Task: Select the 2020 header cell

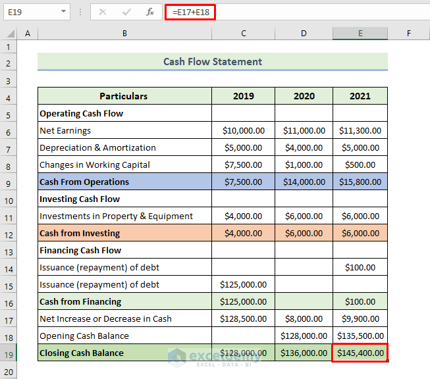Action: coord(304,96)
